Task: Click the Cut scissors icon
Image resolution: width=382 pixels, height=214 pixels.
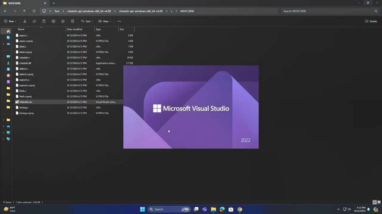Action: coord(25,21)
